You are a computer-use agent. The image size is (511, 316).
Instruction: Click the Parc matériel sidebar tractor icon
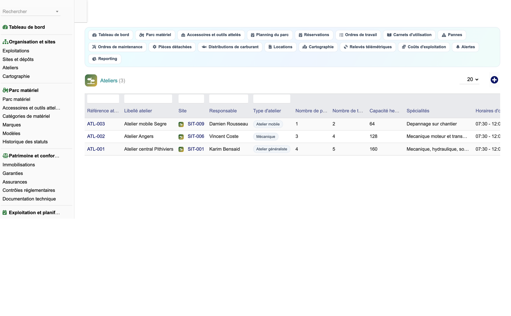click(5, 90)
